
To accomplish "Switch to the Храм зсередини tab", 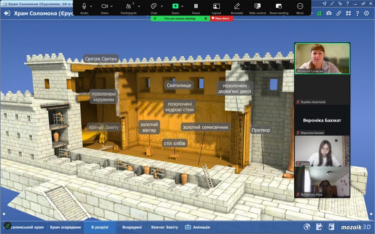I will click(x=65, y=227).
